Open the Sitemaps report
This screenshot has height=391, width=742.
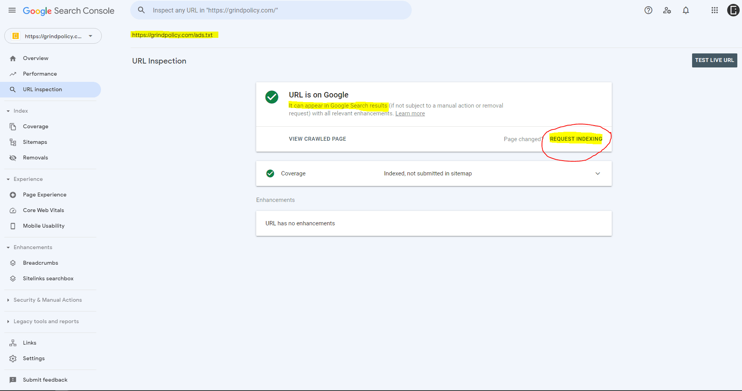point(35,142)
